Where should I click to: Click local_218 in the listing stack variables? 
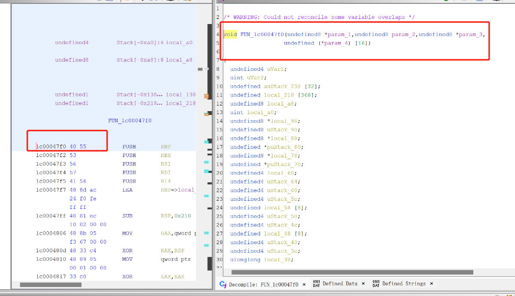(181, 103)
